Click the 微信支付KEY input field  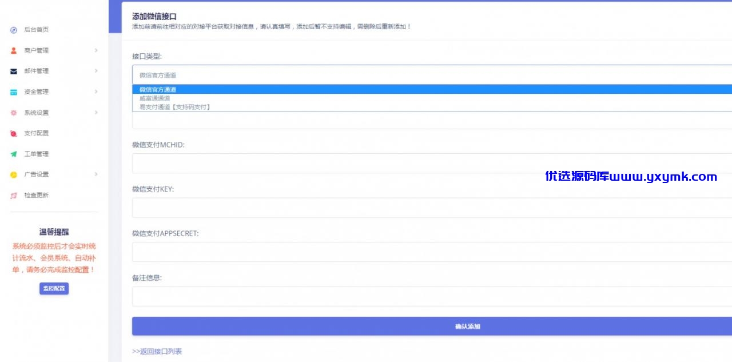[x=432, y=208]
